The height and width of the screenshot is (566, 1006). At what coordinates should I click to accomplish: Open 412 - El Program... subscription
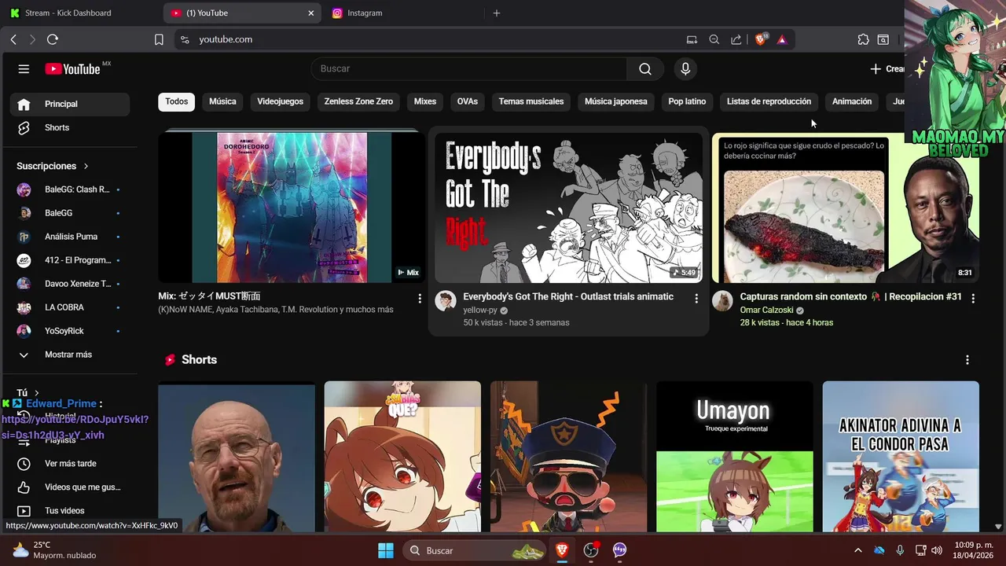coord(70,260)
